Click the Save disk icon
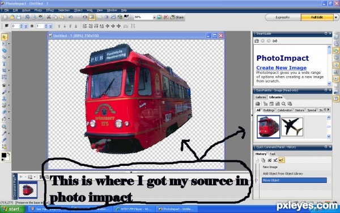Screen dimensions: 340x213 pyautogui.click(x=19, y=17)
